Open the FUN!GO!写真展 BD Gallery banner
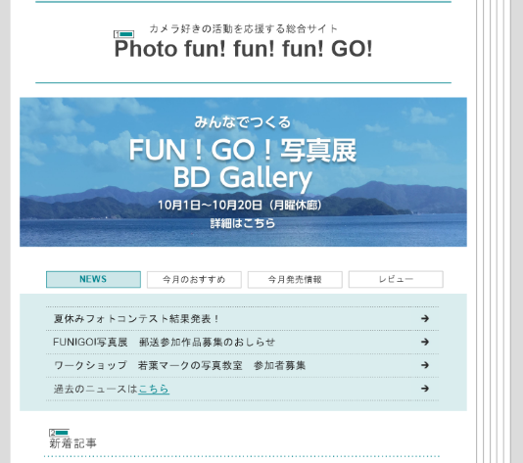Image resolution: width=523 pixels, height=463 pixels. click(x=243, y=172)
